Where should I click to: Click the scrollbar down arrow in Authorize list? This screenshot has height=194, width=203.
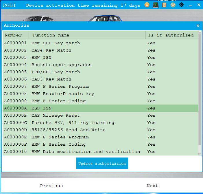[x=200, y=154]
